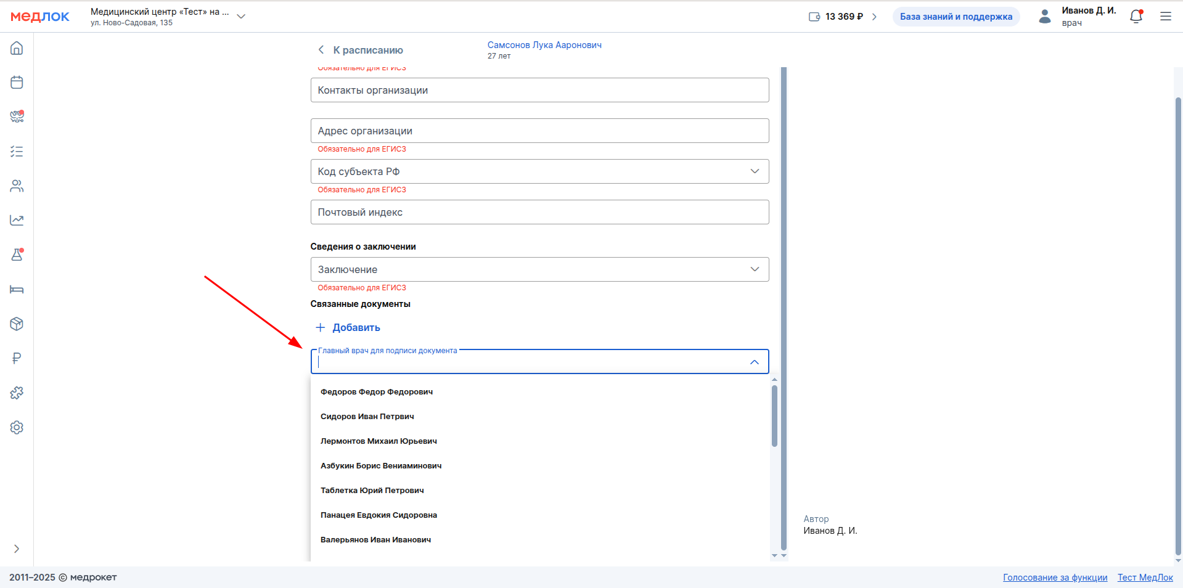Expand the Код субъекта РФ dropdown
Image resolution: width=1183 pixels, height=588 pixels.
(755, 171)
